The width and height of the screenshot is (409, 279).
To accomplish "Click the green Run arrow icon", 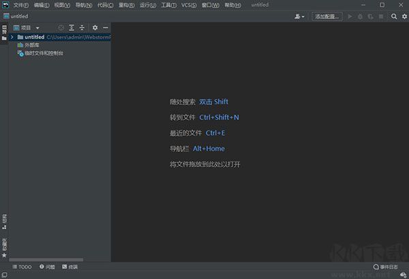I will [350, 16].
